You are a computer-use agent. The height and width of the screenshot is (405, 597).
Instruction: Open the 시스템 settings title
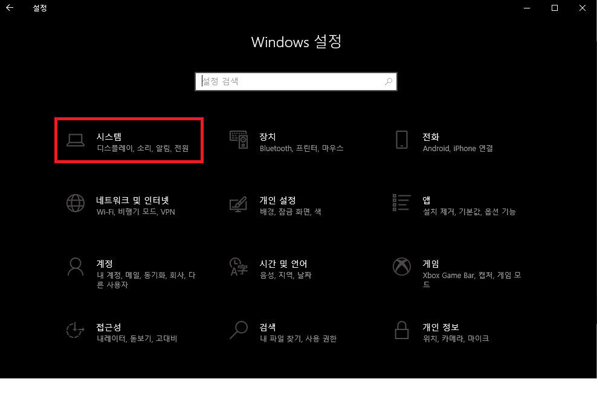click(x=109, y=137)
